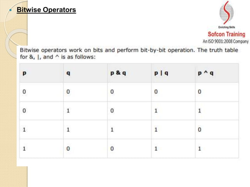Viewport: 250px width, 187px height.
Task: Click p ^ q cell in third data row
Action: pyautogui.click(x=217, y=129)
